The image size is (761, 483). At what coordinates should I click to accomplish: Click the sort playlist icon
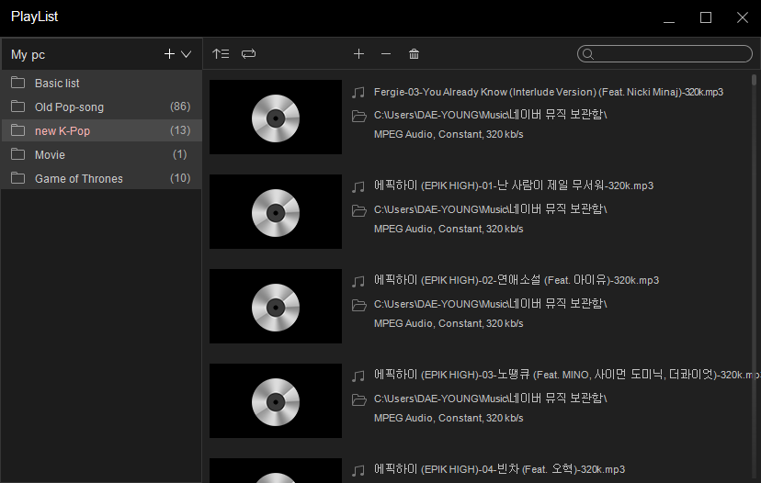(x=221, y=54)
